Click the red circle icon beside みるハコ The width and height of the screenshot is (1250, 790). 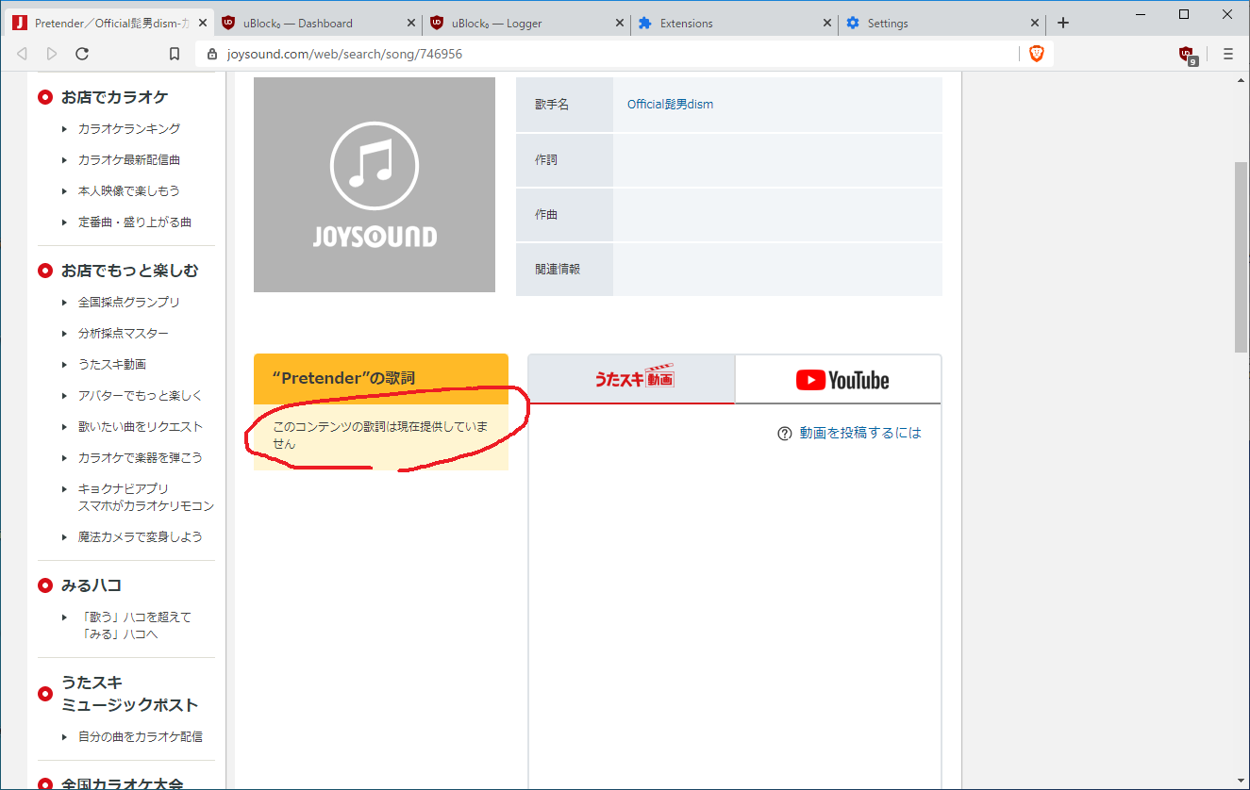[44, 584]
